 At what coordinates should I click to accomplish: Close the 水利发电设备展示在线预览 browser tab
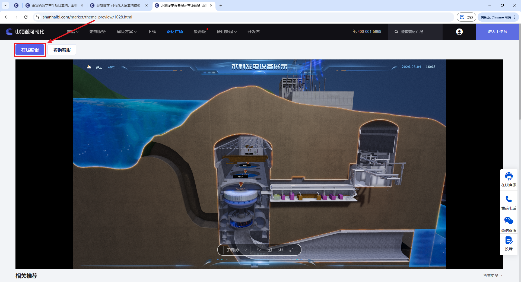click(x=211, y=5)
